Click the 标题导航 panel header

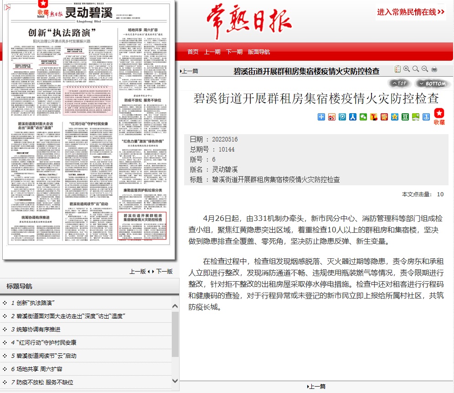click(89, 286)
